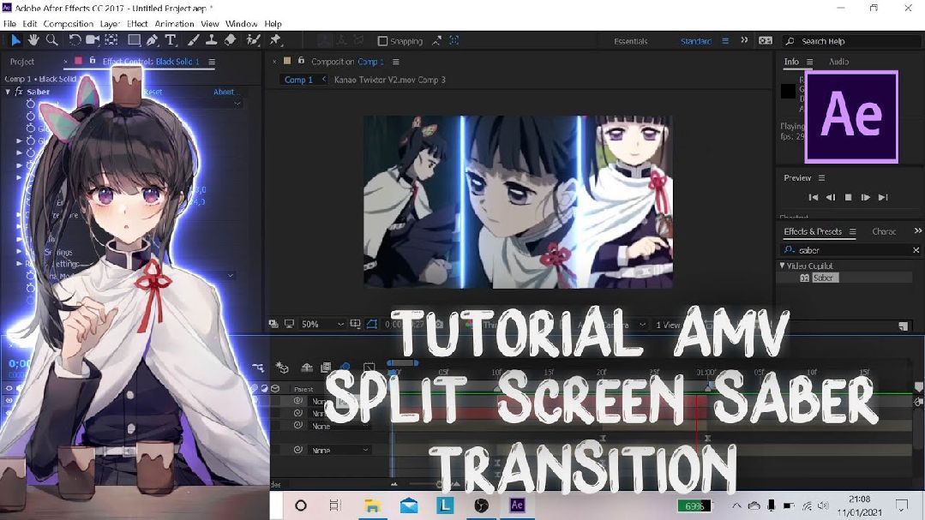
Task: Activate the Roto Brush tool
Action: coord(253,40)
